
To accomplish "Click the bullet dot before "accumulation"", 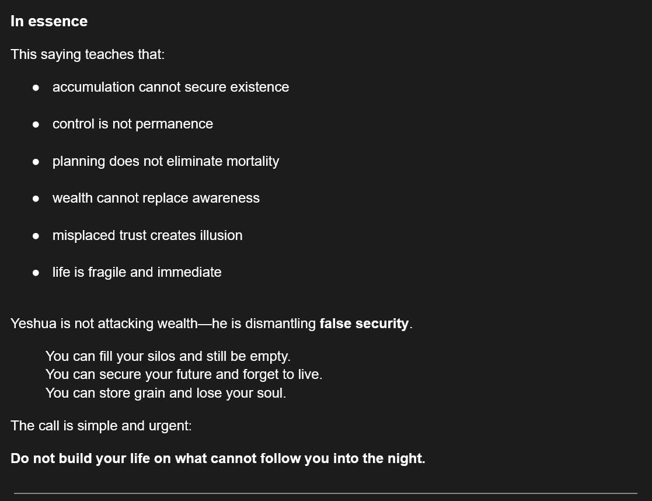I will tap(36, 88).
